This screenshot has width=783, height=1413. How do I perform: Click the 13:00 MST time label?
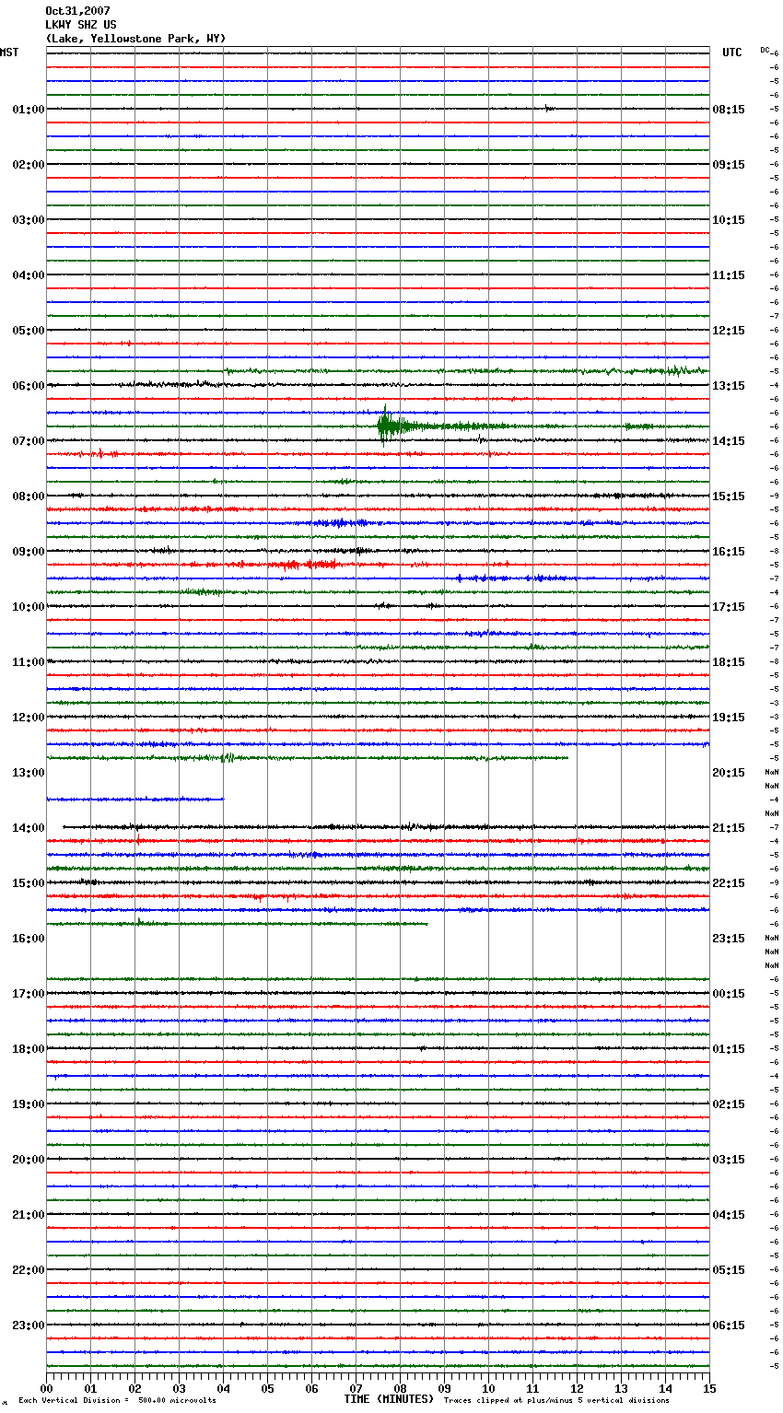pyautogui.click(x=29, y=773)
